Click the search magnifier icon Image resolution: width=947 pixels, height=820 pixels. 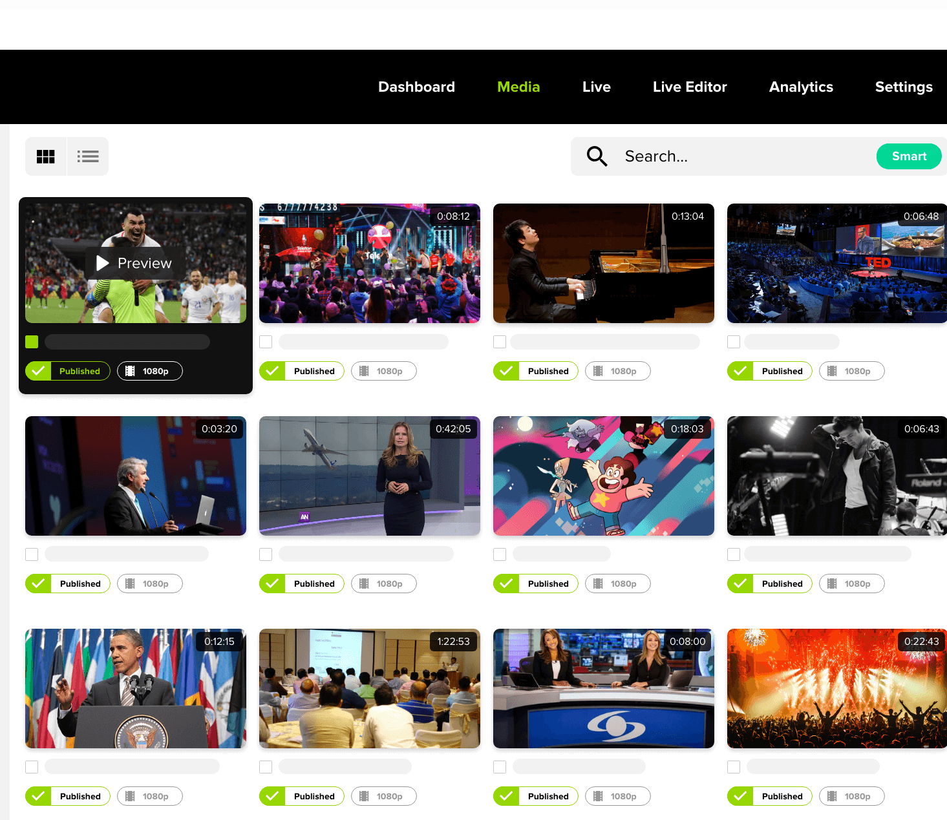(597, 156)
